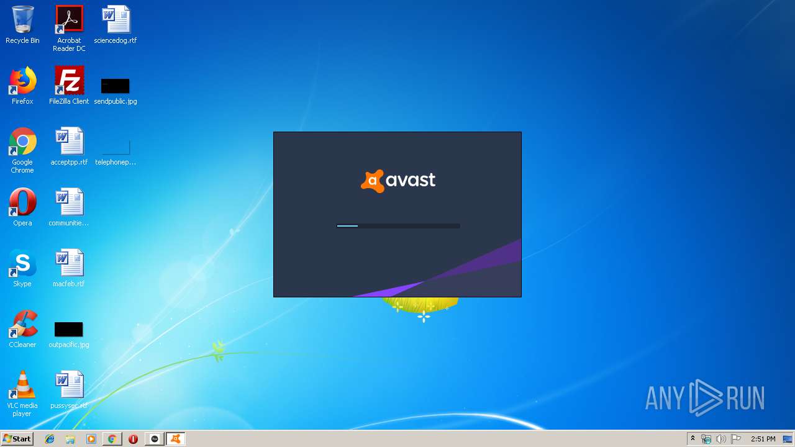
Task: Click the Avast logo in splash window
Action: (x=398, y=181)
